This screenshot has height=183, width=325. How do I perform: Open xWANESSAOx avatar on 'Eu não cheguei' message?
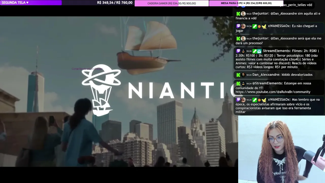click(x=243, y=26)
